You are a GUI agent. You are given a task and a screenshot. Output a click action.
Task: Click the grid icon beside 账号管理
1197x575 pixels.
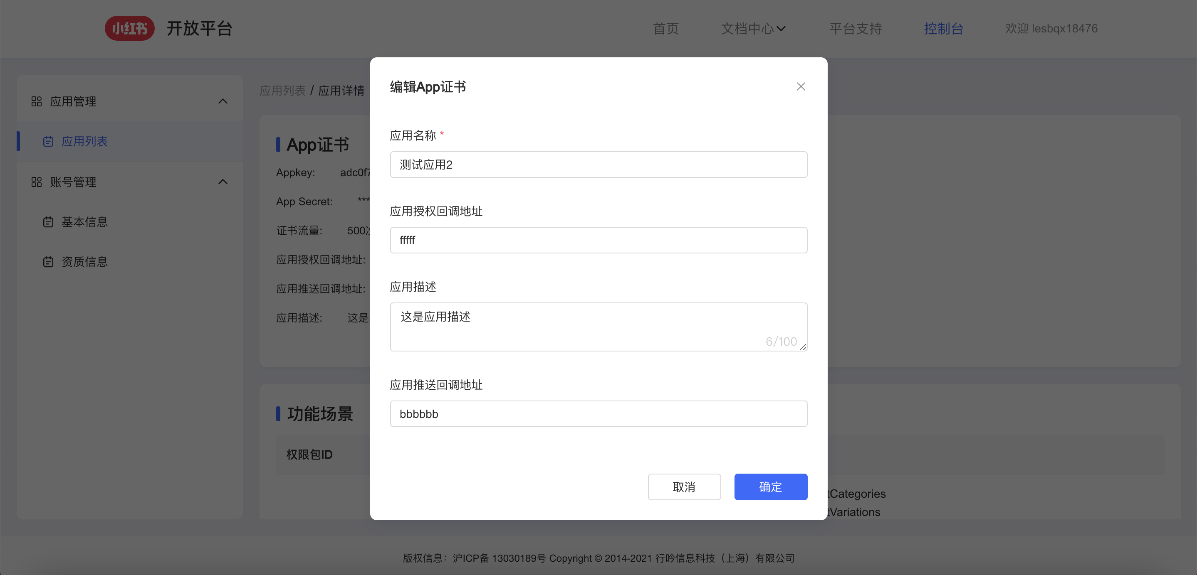tap(37, 182)
